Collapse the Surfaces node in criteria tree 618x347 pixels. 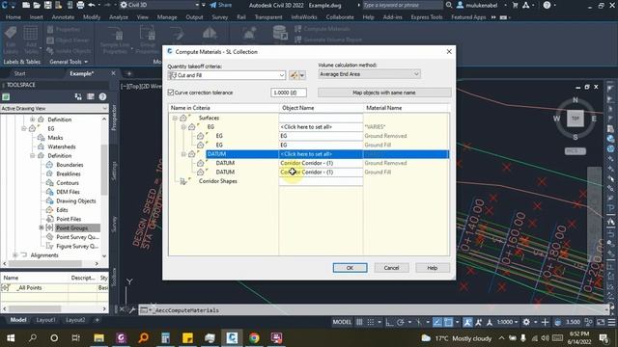(175, 118)
